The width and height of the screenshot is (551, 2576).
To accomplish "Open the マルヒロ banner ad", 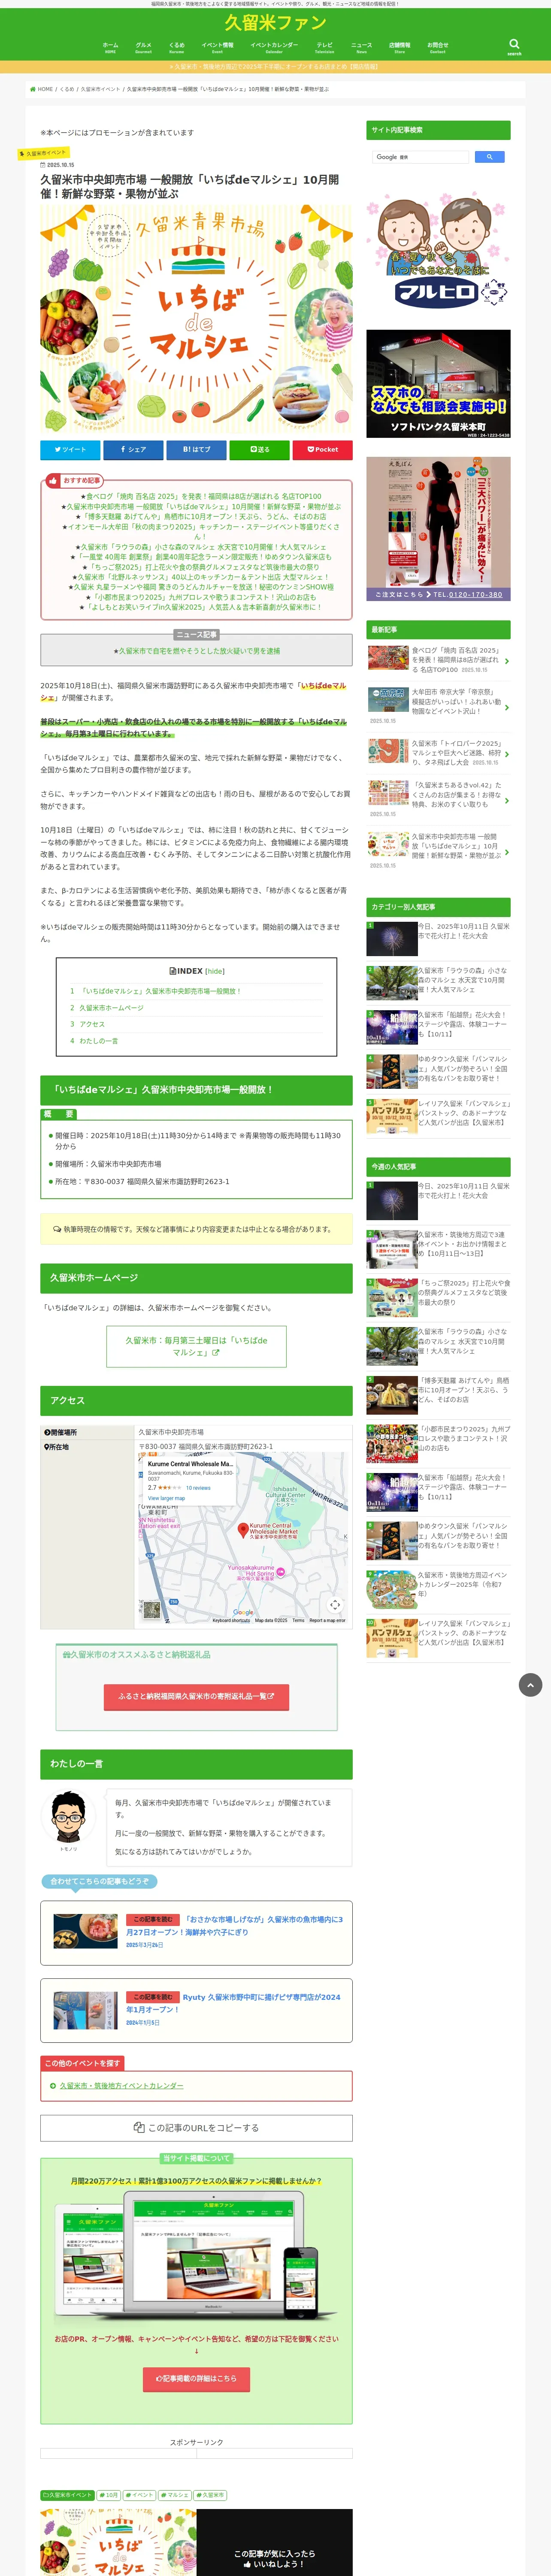I will (438, 250).
